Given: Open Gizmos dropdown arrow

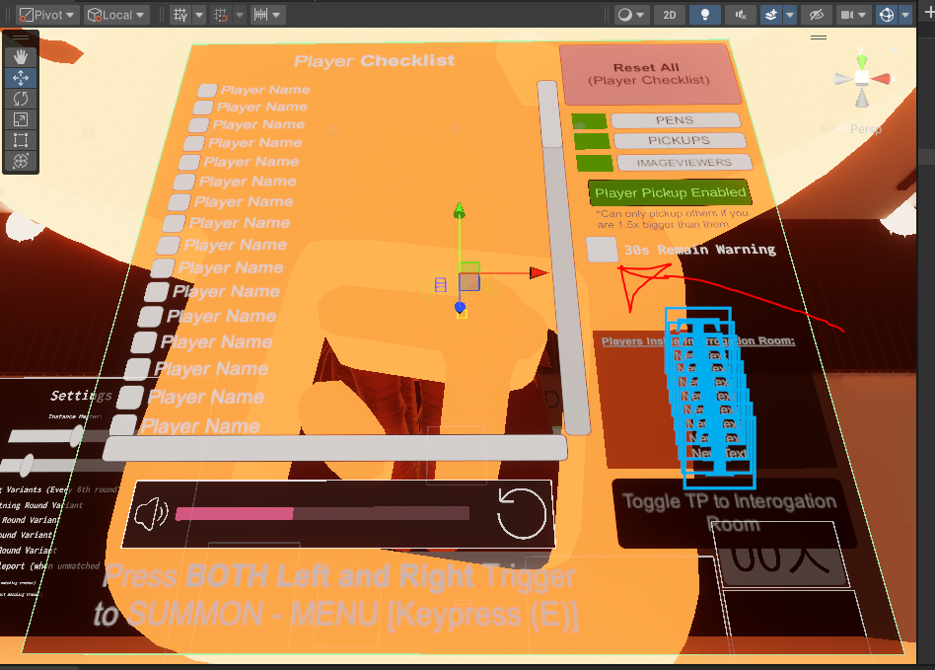Looking at the screenshot, I should click(x=905, y=15).
